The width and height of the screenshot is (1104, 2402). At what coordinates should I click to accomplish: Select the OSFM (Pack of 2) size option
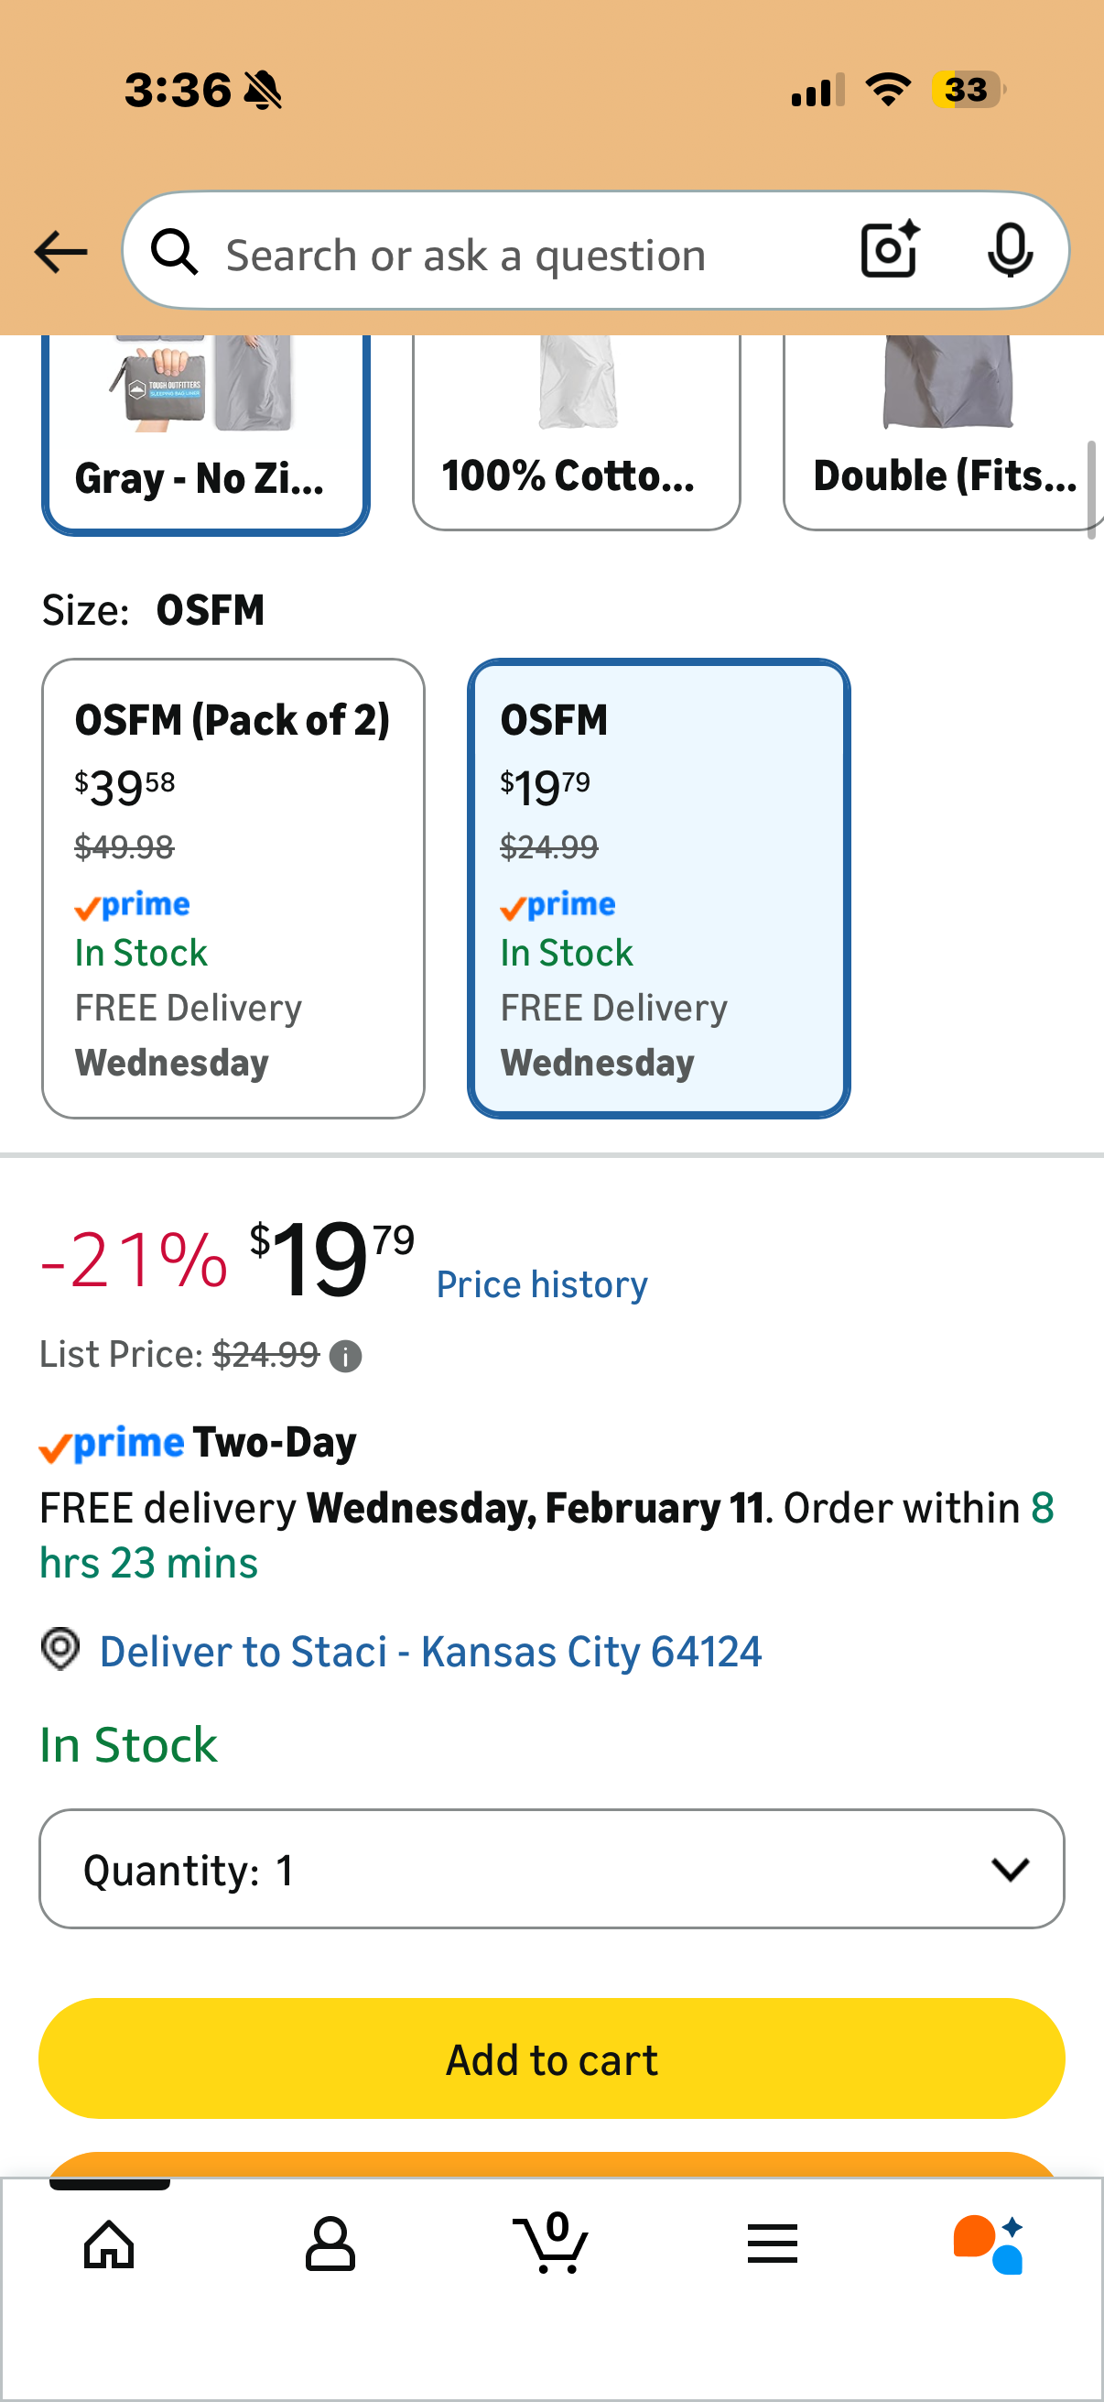233,888
